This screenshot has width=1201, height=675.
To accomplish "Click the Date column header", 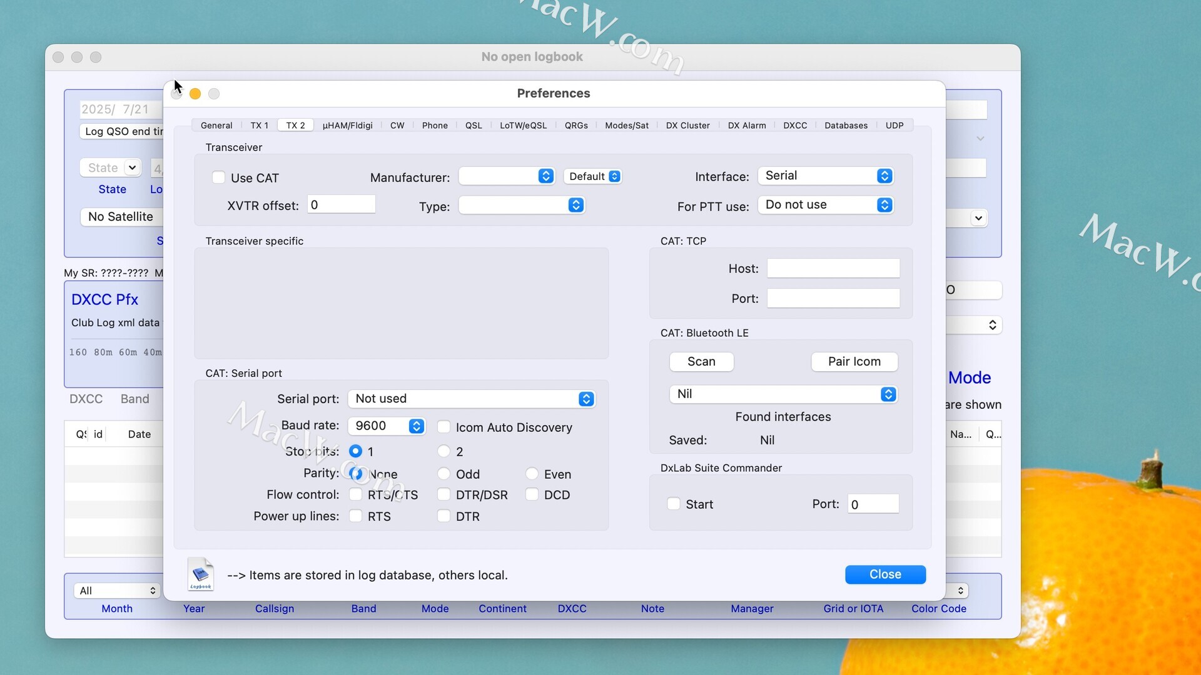I will click(x=139, y=434).
